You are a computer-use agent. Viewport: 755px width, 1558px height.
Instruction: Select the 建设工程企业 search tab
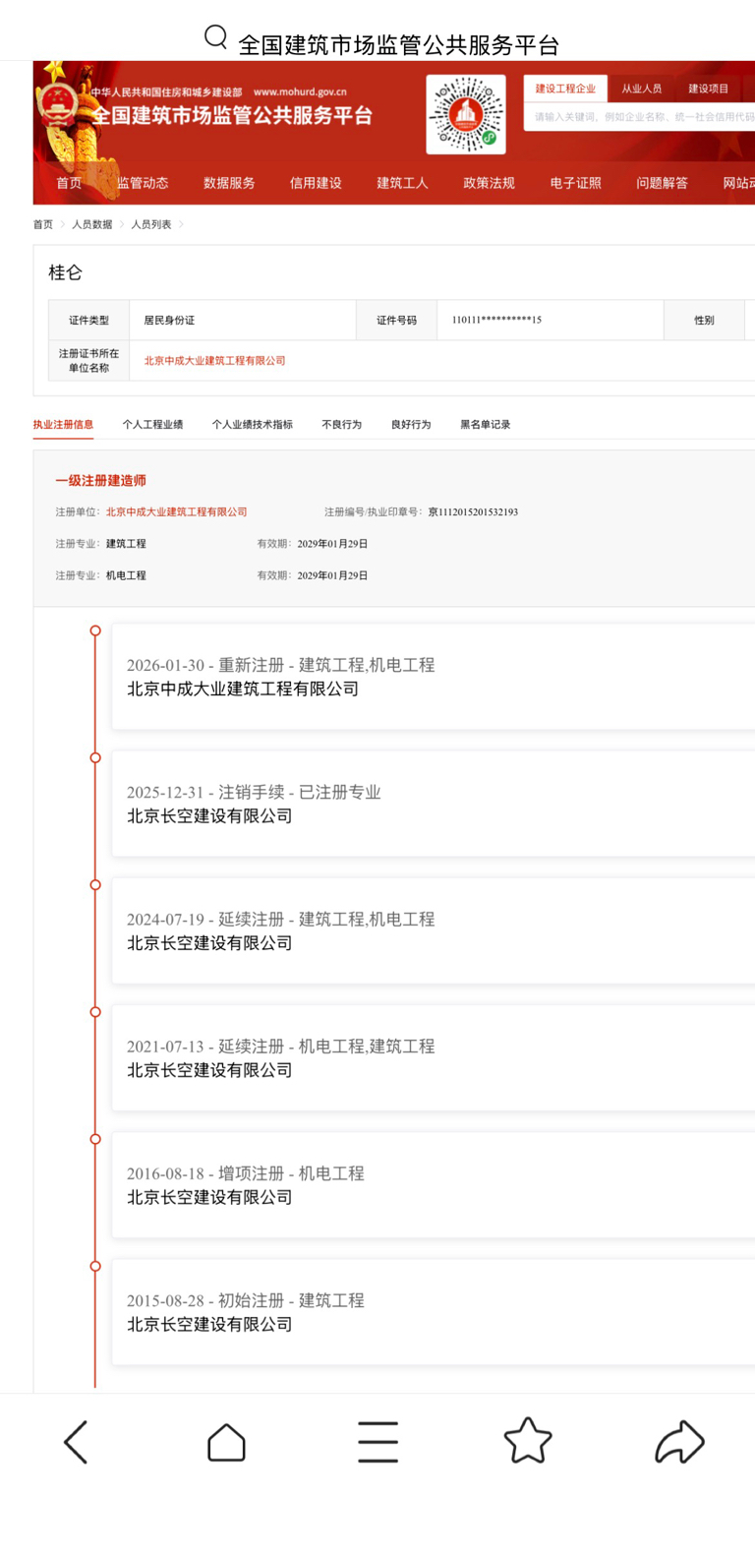[565, 89]
